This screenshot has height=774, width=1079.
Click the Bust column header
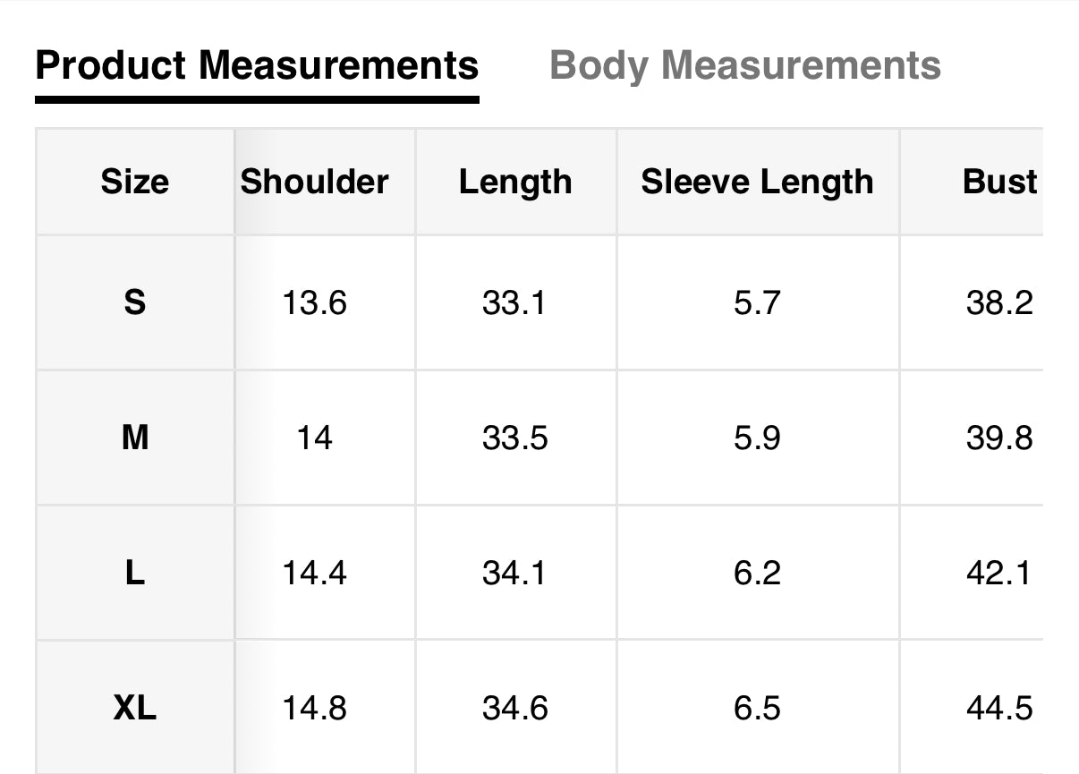coord(999,182)
